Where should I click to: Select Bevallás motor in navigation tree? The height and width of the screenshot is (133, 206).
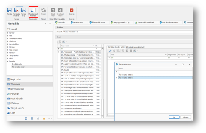(17, 64)
